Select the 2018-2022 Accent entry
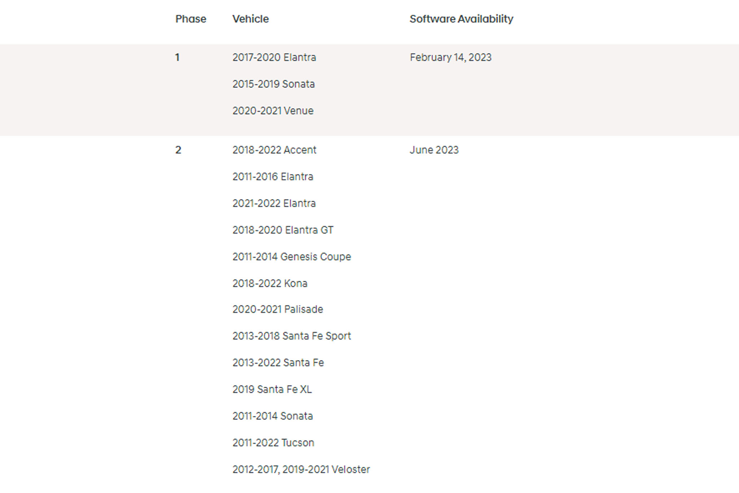The width and height of the screenshot is (739, 493). [x=274, y=150]
